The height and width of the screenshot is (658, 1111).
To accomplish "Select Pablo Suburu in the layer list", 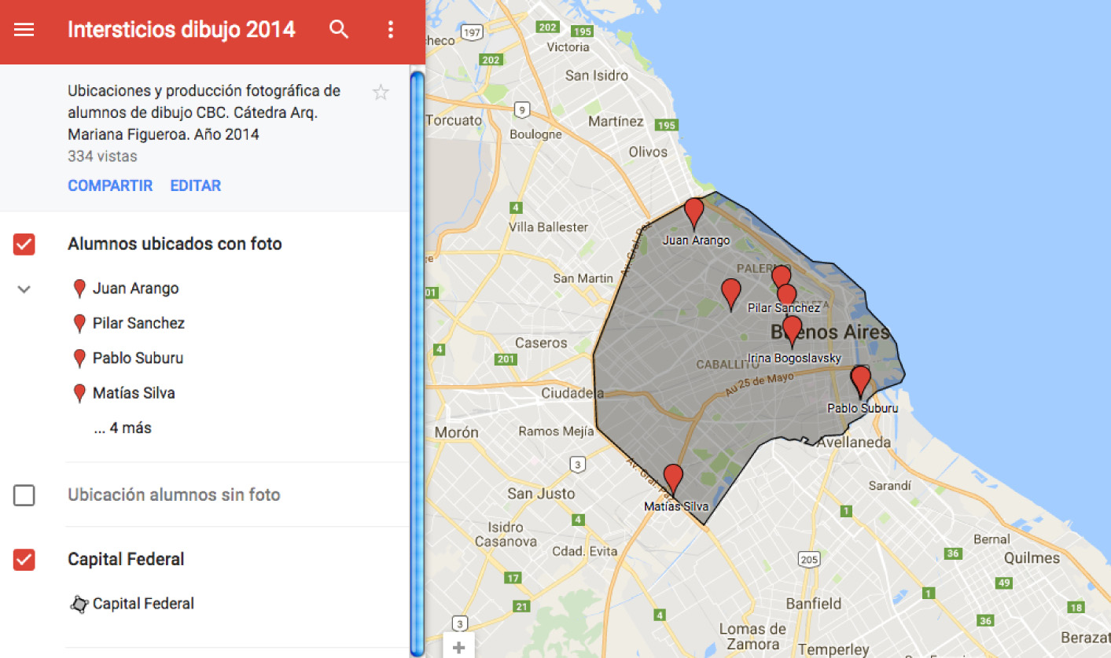I will [138, 358].
